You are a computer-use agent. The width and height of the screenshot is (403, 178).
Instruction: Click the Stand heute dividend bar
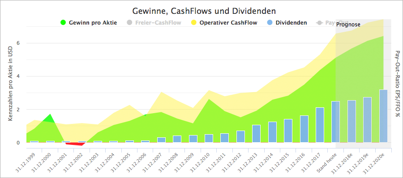coord(336,122)
